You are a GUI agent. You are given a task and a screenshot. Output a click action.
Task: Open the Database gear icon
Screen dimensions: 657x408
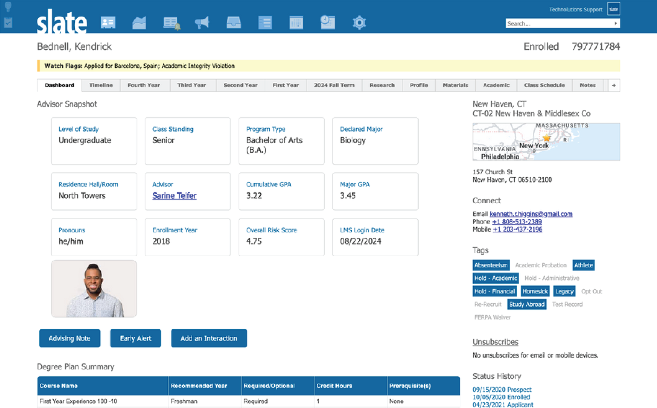360,23
